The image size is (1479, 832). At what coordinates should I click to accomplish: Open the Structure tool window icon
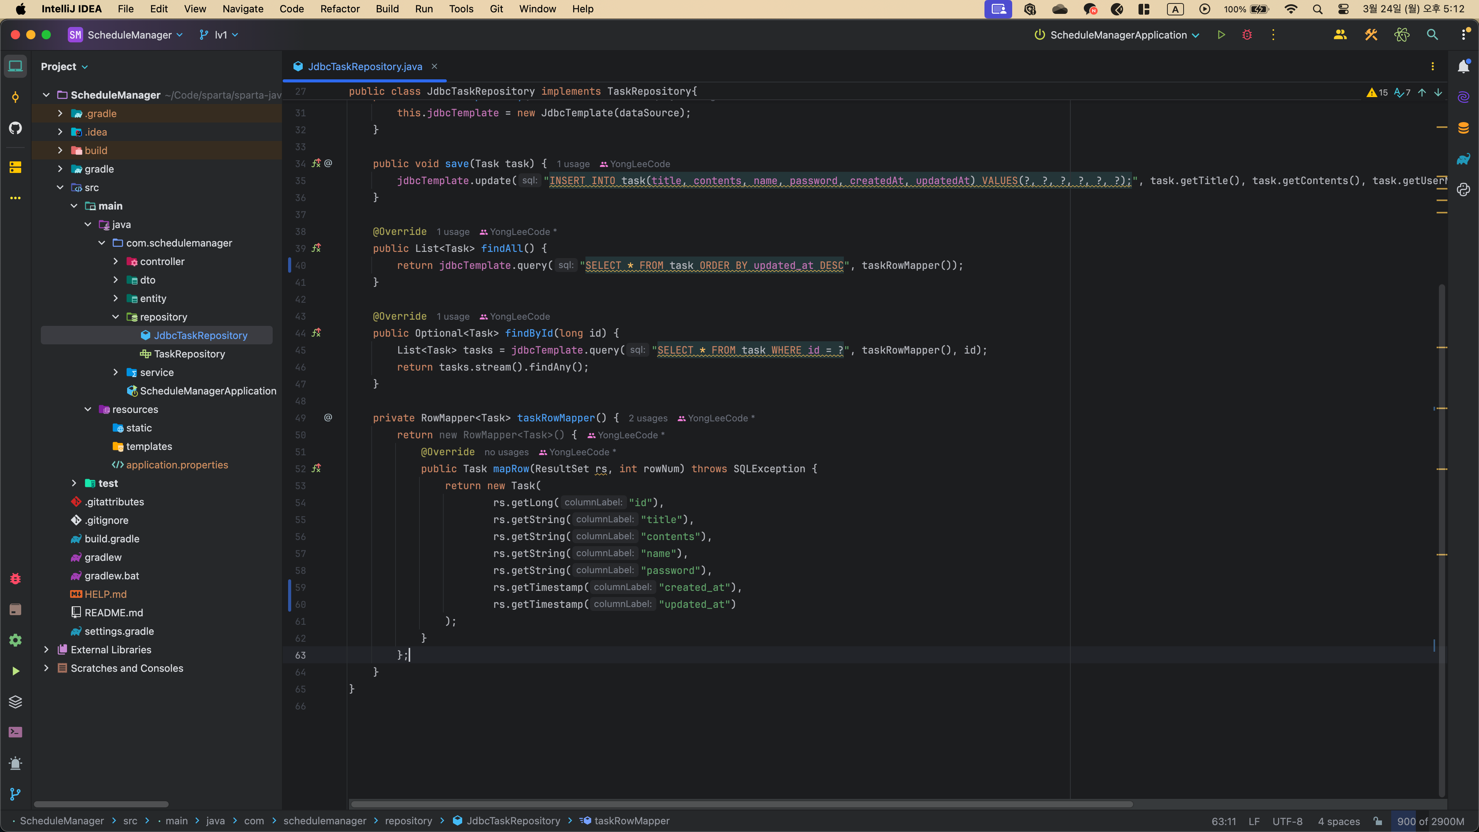[15, 167]
